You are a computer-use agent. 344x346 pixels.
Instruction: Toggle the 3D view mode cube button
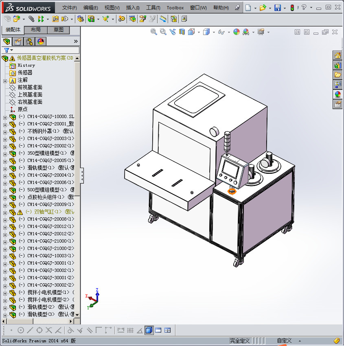click(x=149, y=331)
